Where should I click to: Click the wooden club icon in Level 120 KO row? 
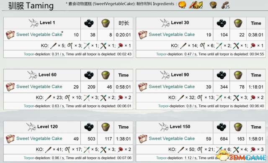49,150
